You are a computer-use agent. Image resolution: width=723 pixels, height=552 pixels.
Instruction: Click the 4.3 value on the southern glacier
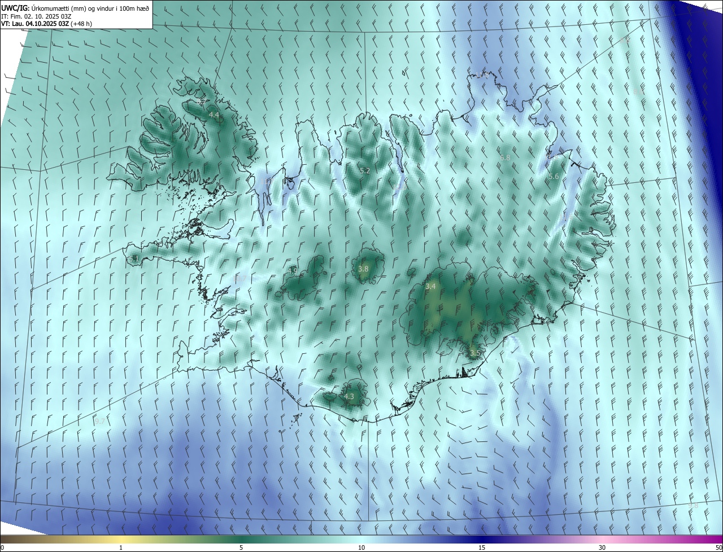coord(349,397)
